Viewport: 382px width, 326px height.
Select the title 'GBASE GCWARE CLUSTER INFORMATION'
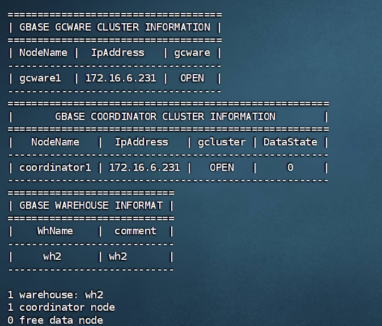pos(114,27)
